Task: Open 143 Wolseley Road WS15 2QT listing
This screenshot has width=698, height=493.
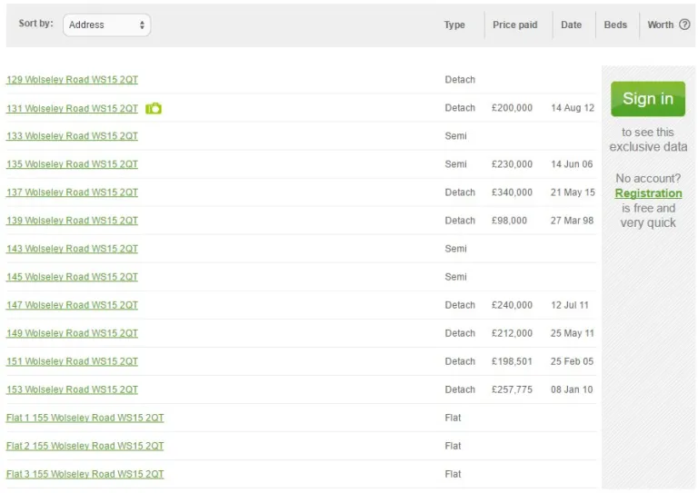Action: tap(72, 249)
